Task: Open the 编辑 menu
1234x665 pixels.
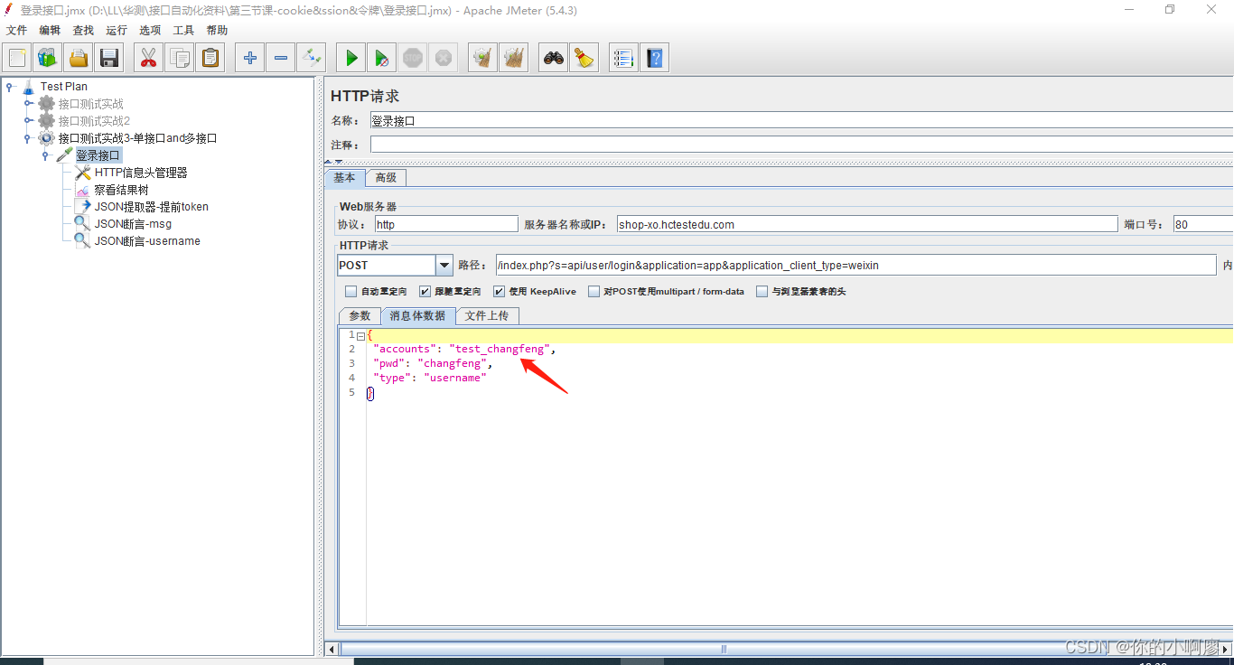Action: click(50, 30)
